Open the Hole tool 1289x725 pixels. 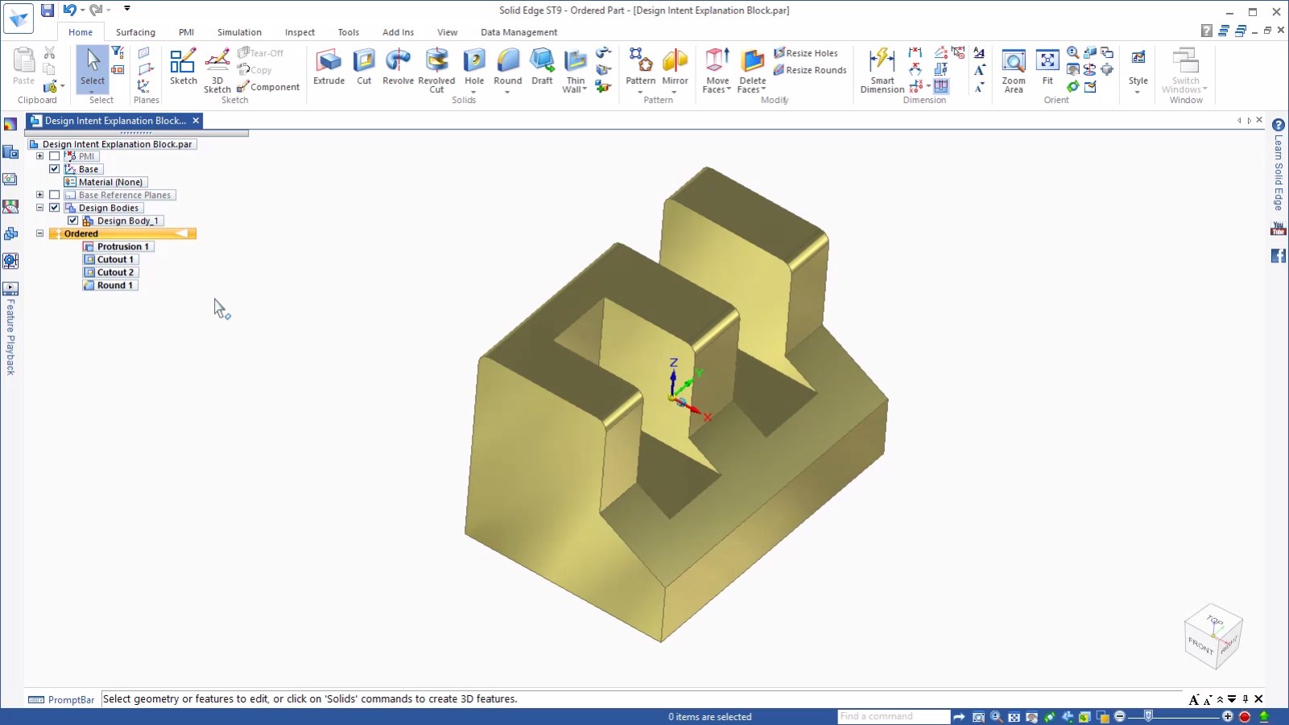473,68
